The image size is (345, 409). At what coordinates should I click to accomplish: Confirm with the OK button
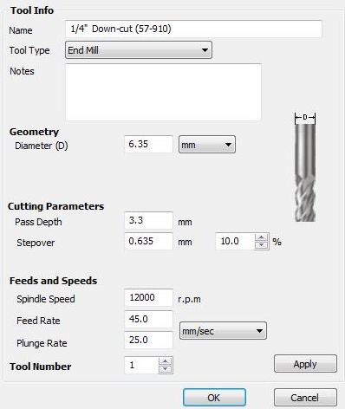pyautogui.click(x=214, y=398)
